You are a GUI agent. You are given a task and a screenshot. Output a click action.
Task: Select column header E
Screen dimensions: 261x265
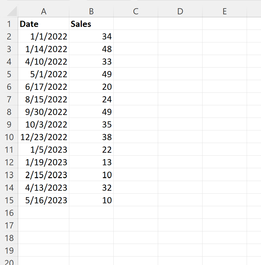224,11
